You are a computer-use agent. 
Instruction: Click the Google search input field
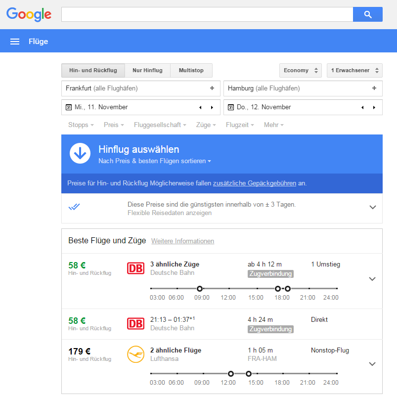point(207,14)
